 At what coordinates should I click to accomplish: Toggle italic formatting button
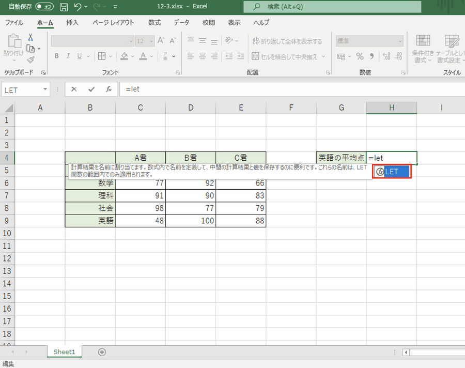(x=68, y=56)
